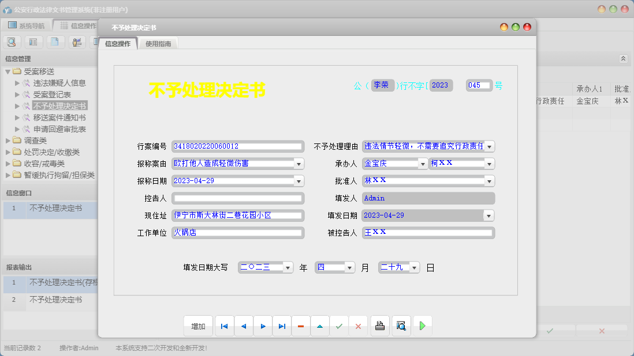Image resolution: width=634 pixels, height=356 pixels.
Task: Advance to the next record
Action: coord(262,325)
